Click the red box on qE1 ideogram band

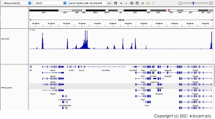point(169,10)
